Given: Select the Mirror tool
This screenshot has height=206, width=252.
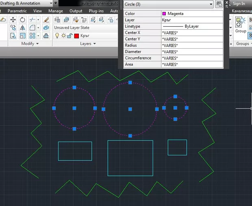Looking at the screenshot, I should (x=22, y=28).
